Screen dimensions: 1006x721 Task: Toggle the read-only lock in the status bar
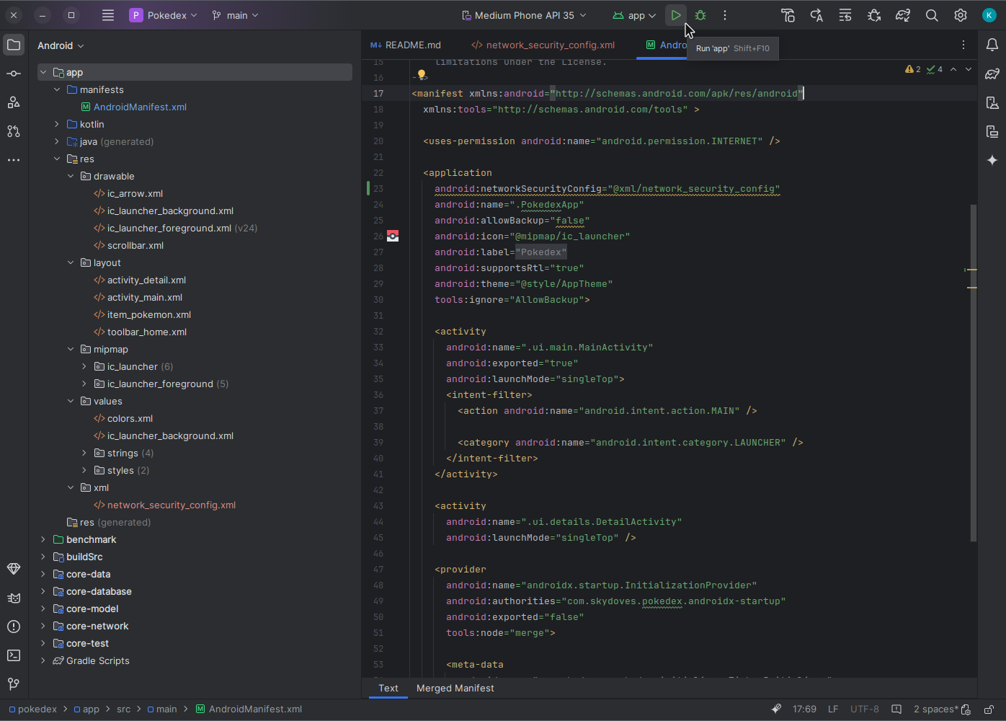989,709
